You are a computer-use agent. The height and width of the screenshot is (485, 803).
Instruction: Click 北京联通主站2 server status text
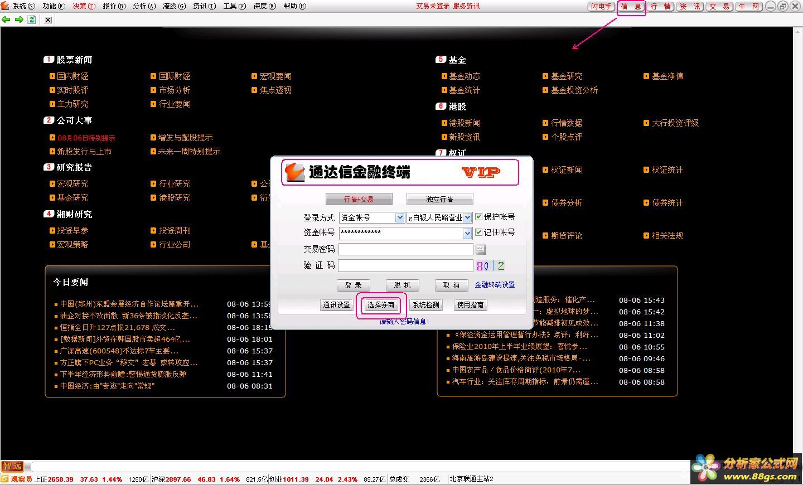472,479
